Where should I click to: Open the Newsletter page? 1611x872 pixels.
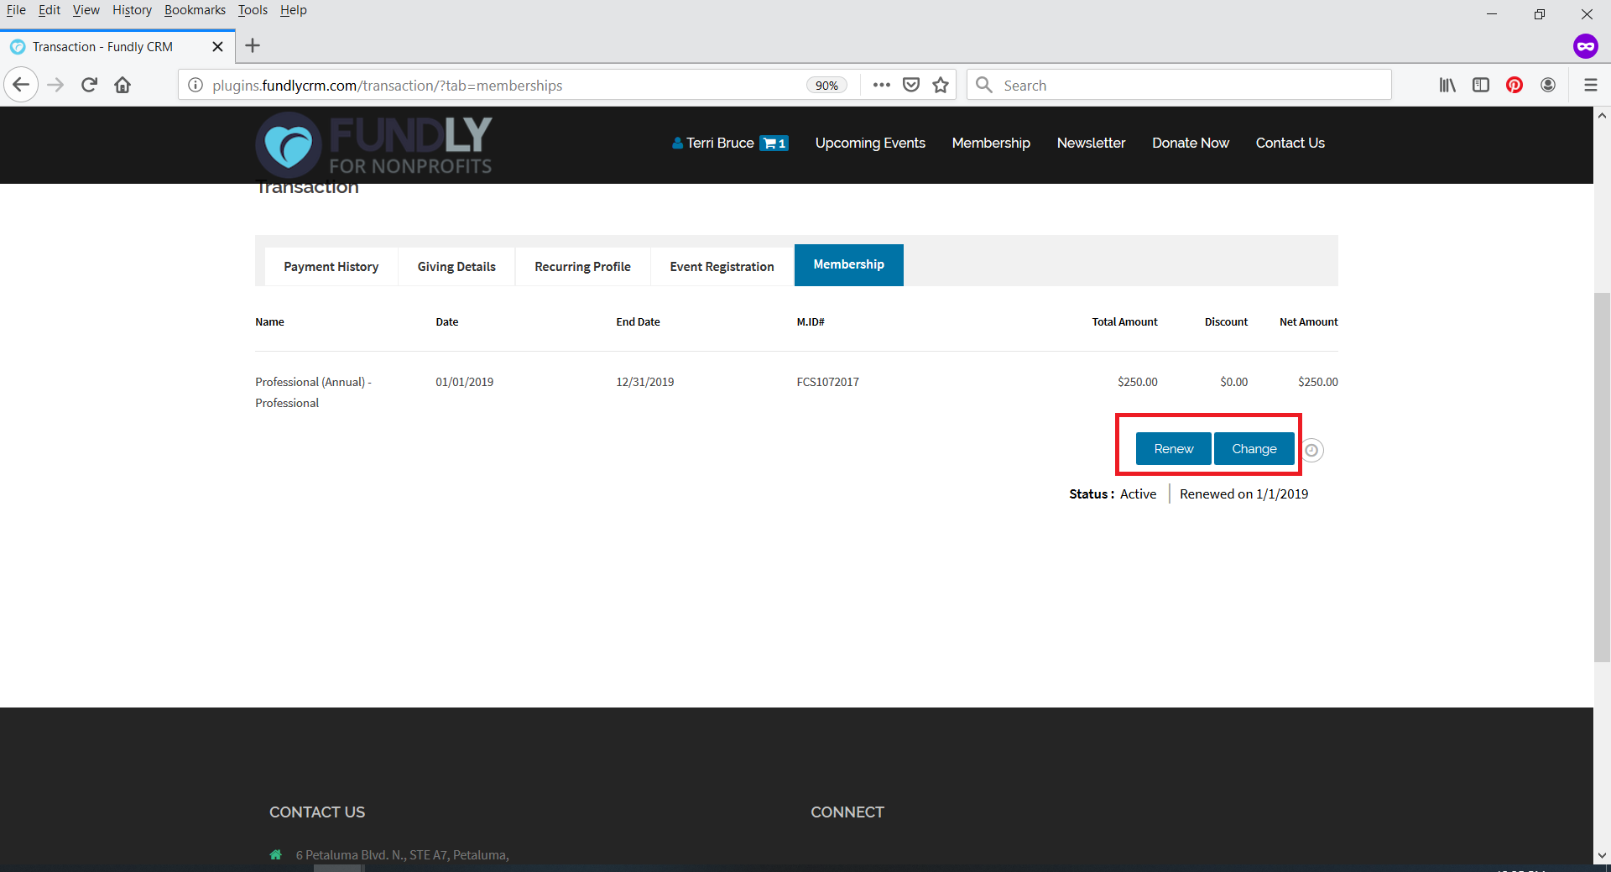click(x=1091, y=144)
